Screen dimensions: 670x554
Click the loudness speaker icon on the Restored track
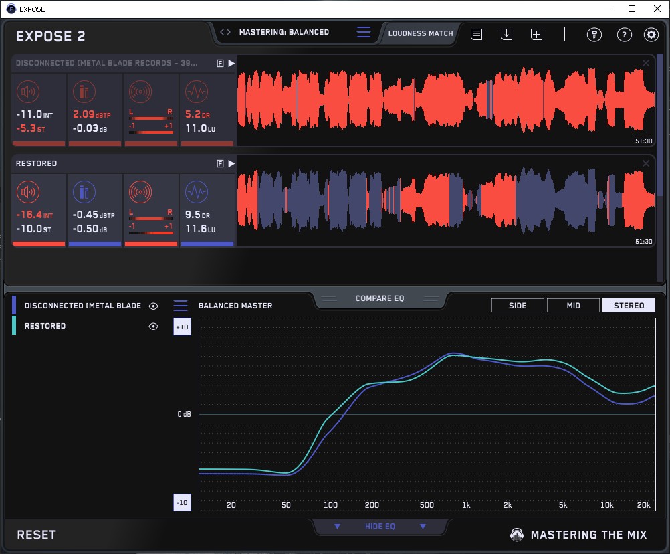pyautogui.click(x=28, y=192)
